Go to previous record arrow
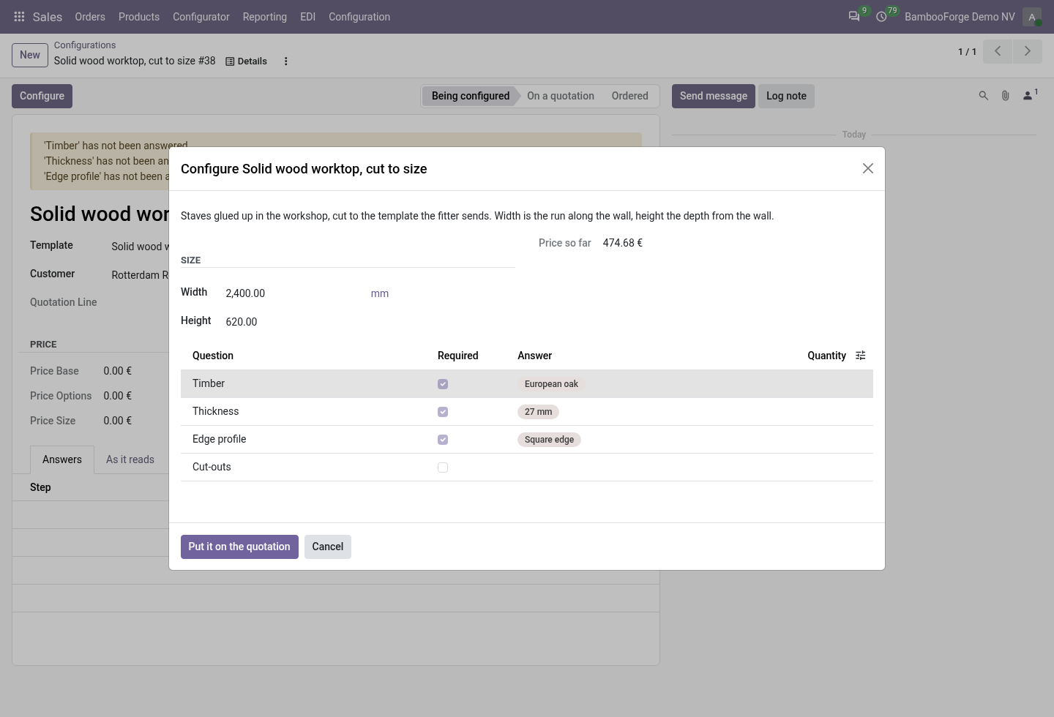This screenshot has width=1054, height=717. click(998, 51)
